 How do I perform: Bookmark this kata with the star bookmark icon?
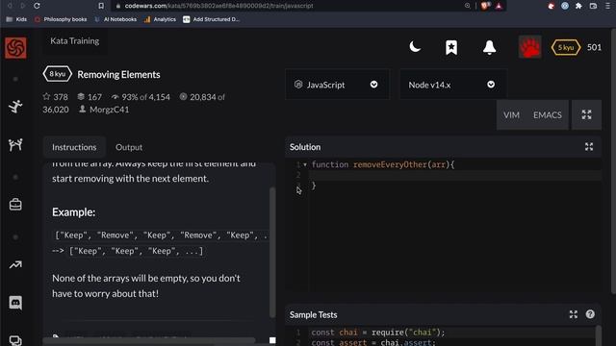[451, 47]
